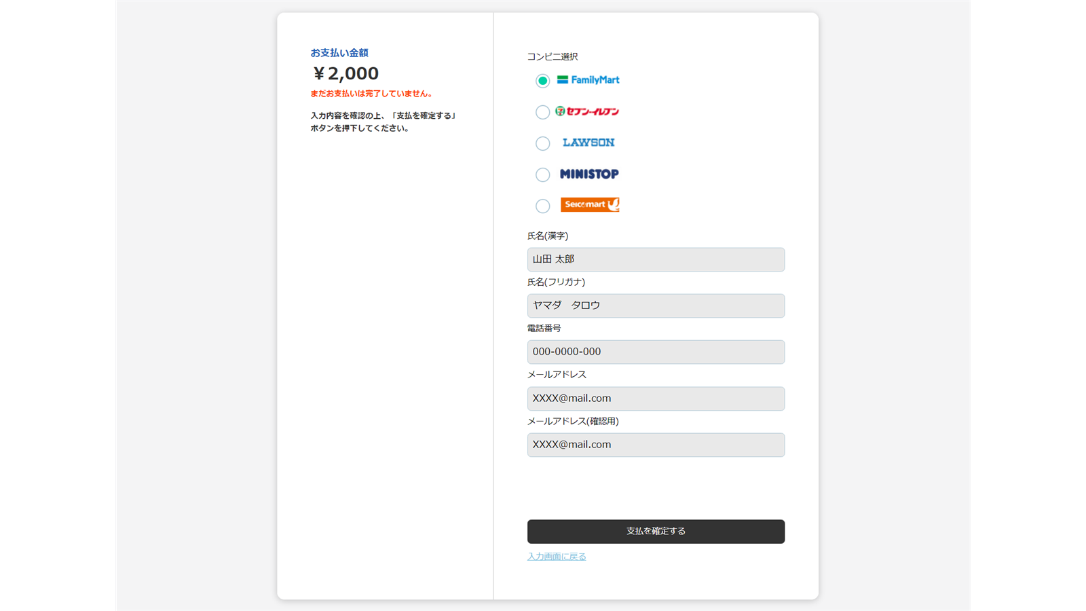Screen dimensions: 1086x611
Task: Select the Seicomart radio button
Action: pyautogui.click(x=542, y=206)
